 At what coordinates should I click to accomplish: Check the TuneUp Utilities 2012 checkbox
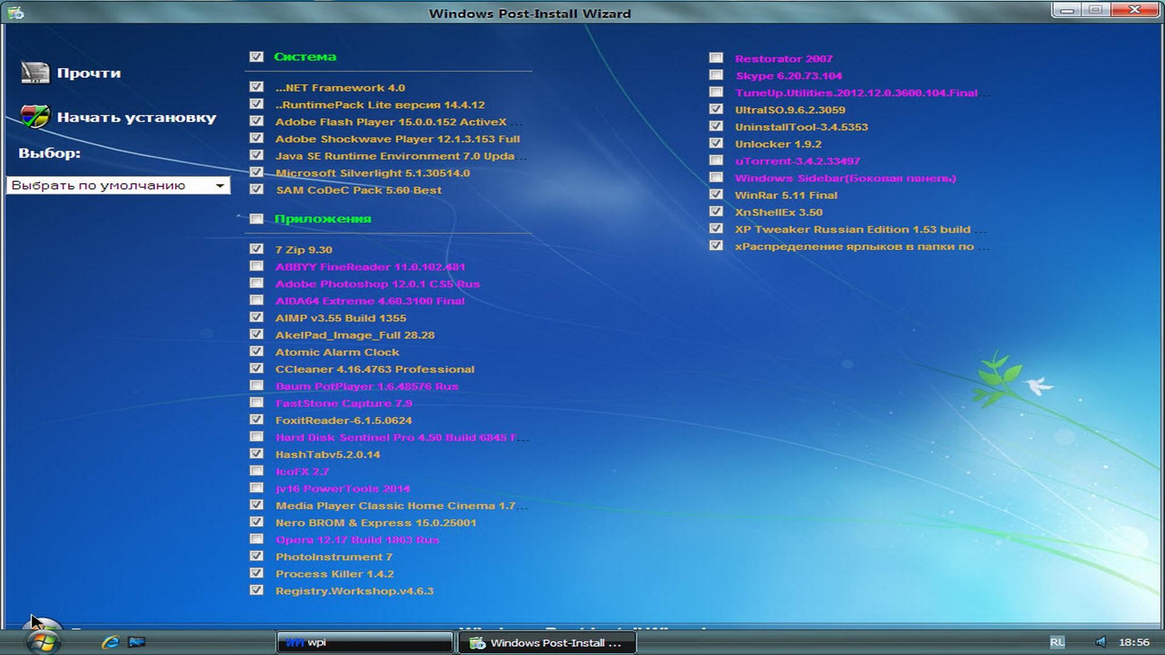coord(717,92)
